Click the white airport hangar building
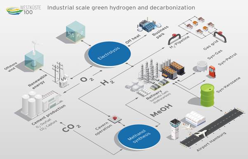Screen dimensions: 248x159 (195, 118)
